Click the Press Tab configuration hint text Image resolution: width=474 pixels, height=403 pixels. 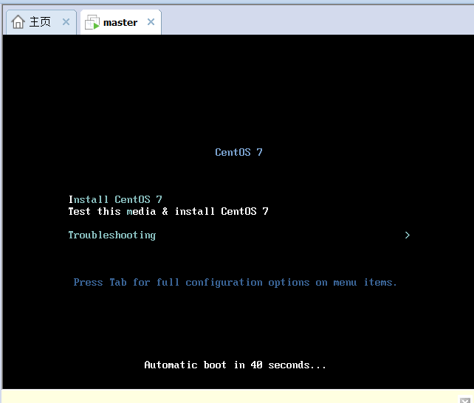235,282
